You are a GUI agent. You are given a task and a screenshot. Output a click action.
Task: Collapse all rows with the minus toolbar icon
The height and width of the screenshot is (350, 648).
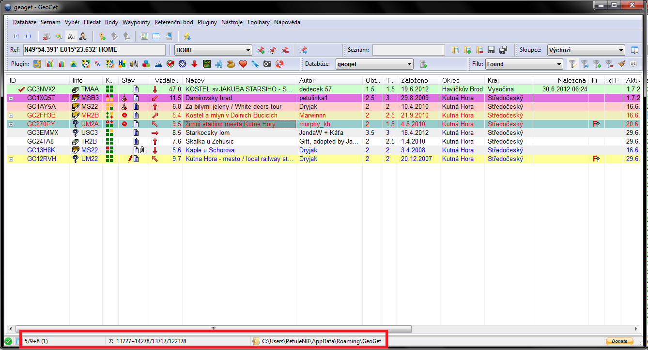(28, 36)
